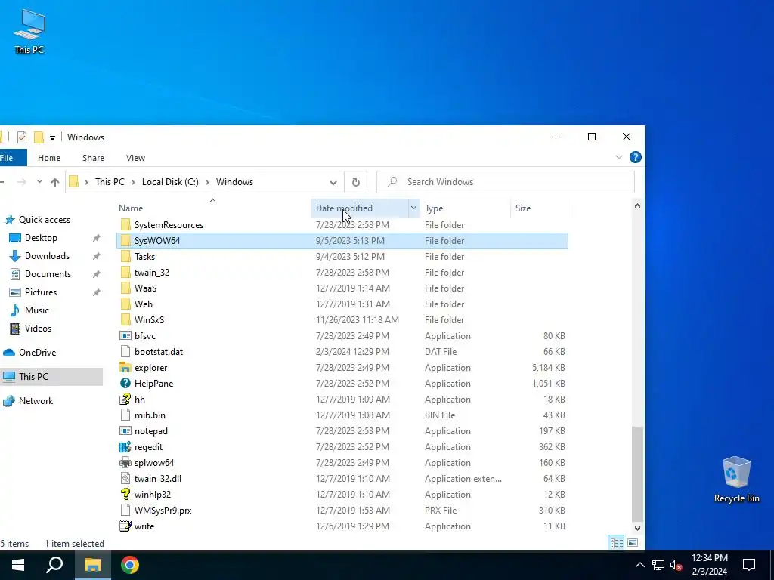Click Local Disk (C:) in the breadcrumb
This screenshot has height=580, width=774.
170,182
